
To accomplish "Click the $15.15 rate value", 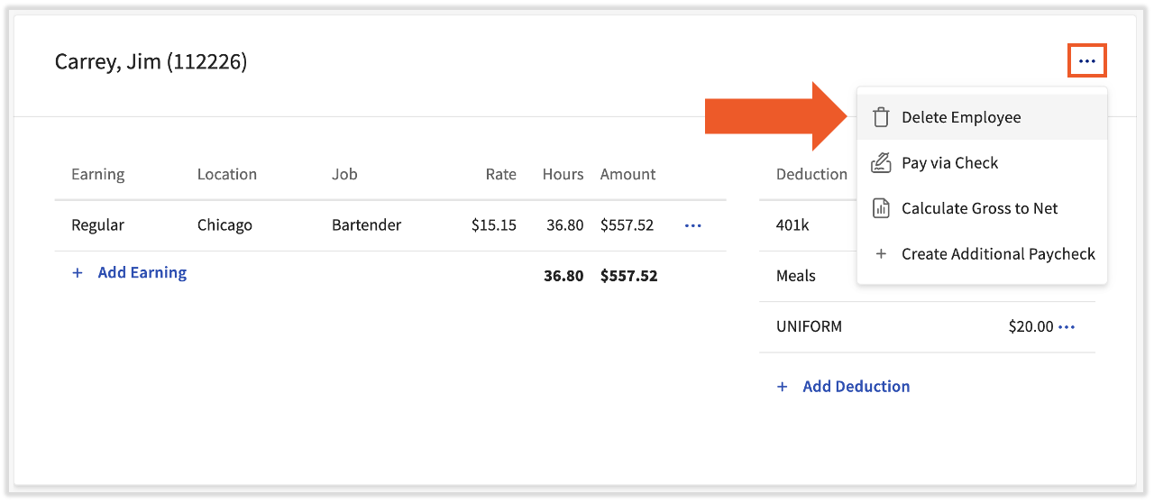I will (x=493, y=225).
